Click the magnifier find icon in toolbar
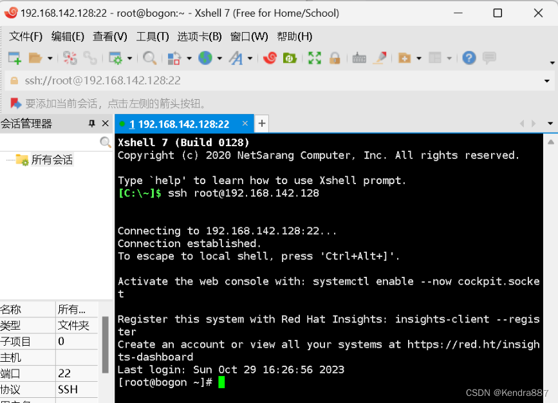The width and height of the screenshot is (558, 403). [149, 58]
